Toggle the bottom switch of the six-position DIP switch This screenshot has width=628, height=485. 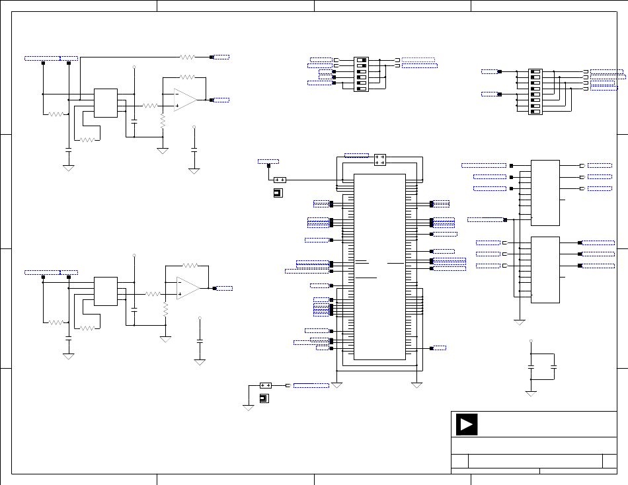[x=361, y=89]
